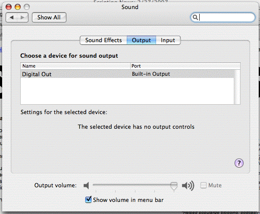Open the Input tab
This screenshot has width=260, height=214.
coord(168,40)
